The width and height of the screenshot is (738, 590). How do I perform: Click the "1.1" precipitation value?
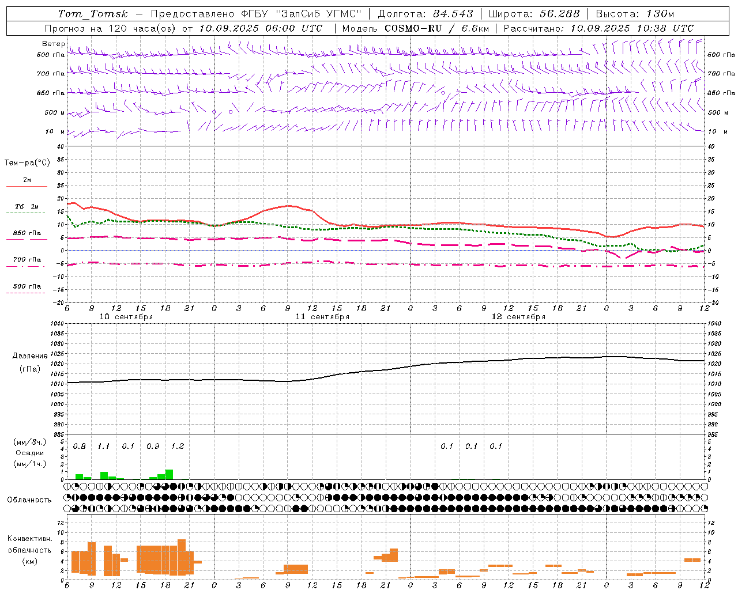[103, 447]
